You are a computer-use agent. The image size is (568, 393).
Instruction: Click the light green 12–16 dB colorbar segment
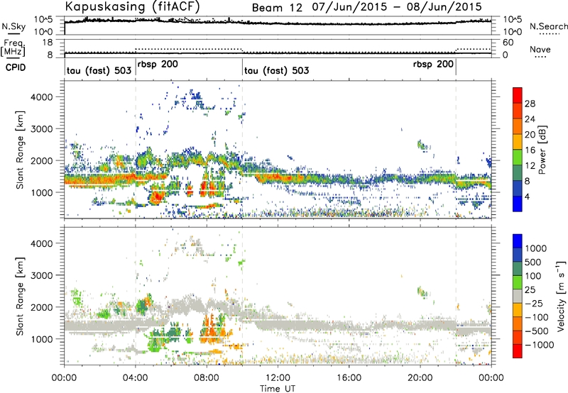(518, 157)
